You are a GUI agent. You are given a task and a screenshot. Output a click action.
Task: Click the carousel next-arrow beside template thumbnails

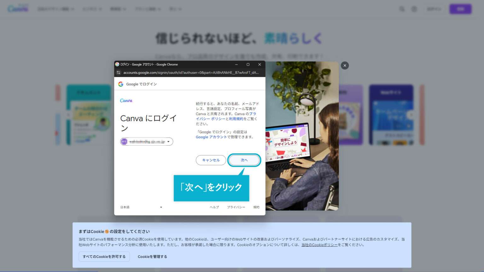pyautogui.click(x=412, y=115)
